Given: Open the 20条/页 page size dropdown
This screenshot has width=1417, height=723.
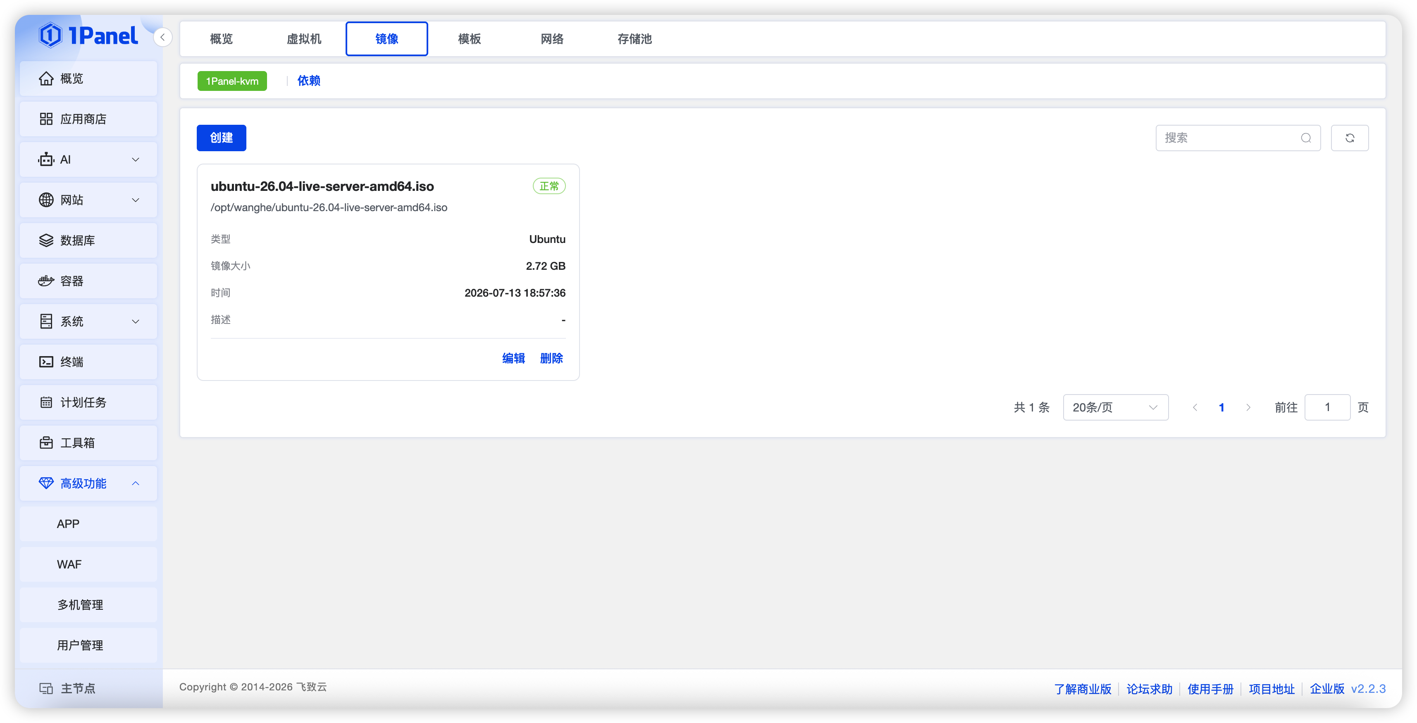Looking at the screenshot, I should (1116, 407).
